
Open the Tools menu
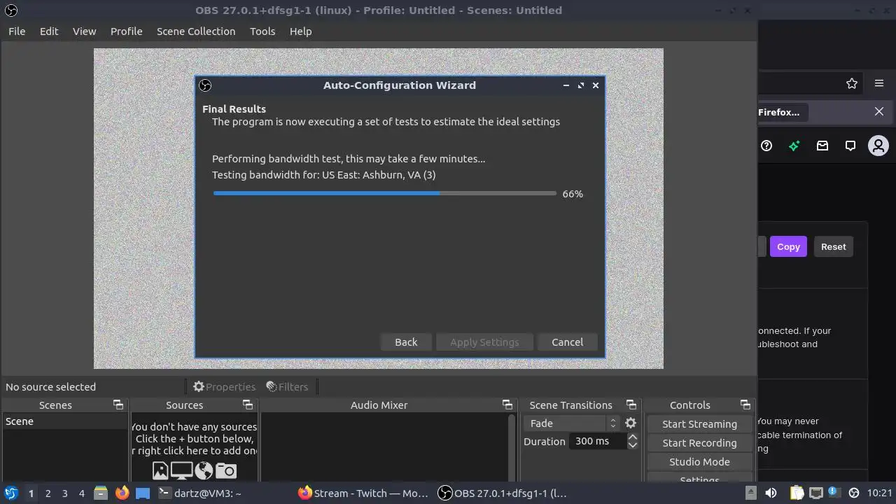pos(262,31)
